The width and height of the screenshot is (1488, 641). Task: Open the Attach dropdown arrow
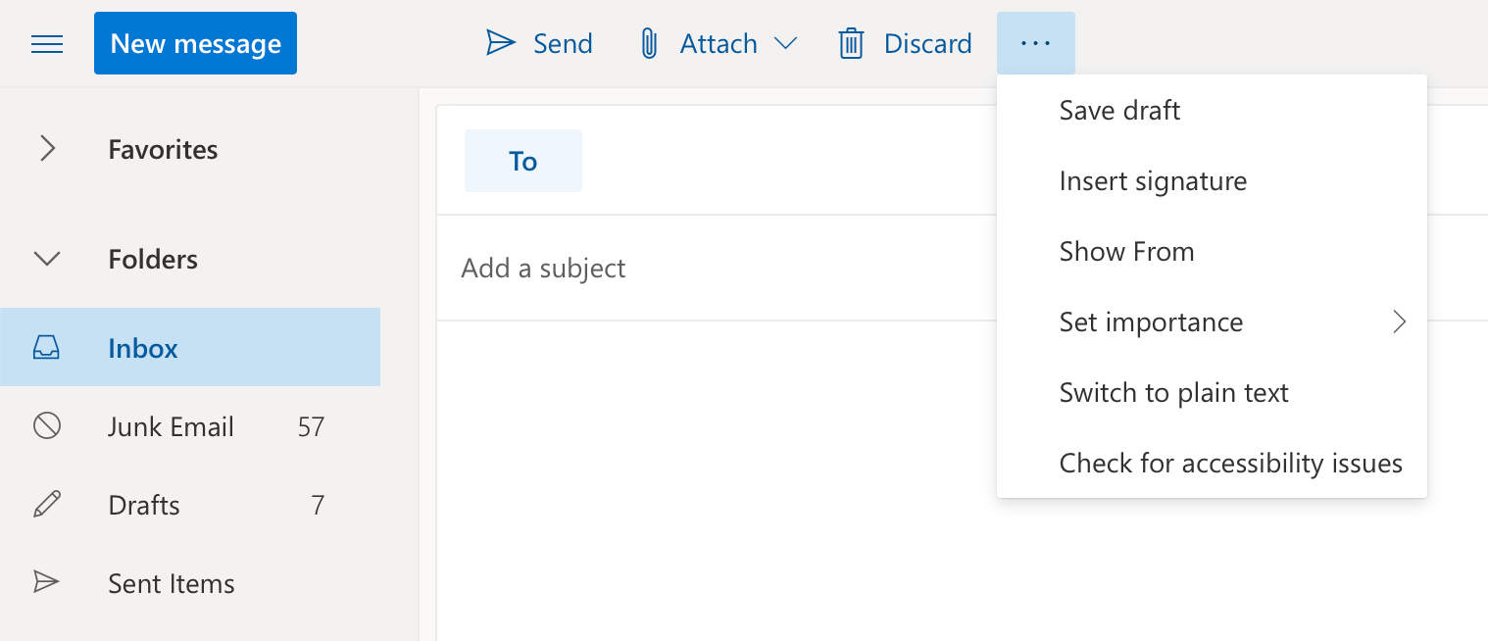[x=785, y=43]
